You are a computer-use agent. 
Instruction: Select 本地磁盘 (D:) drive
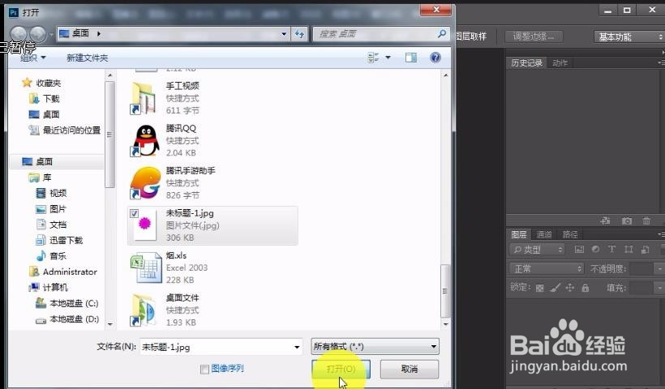(67, 319)
